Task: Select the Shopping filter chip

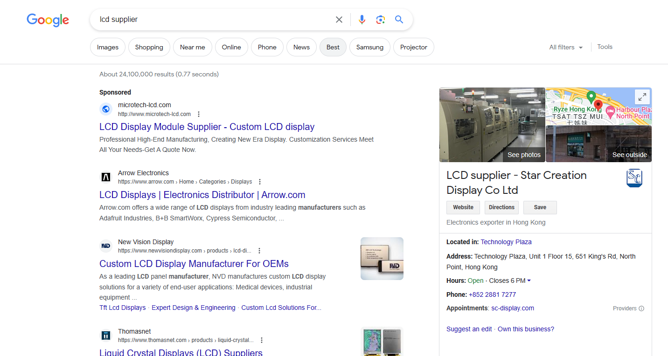Action: [x=149, y=47]
